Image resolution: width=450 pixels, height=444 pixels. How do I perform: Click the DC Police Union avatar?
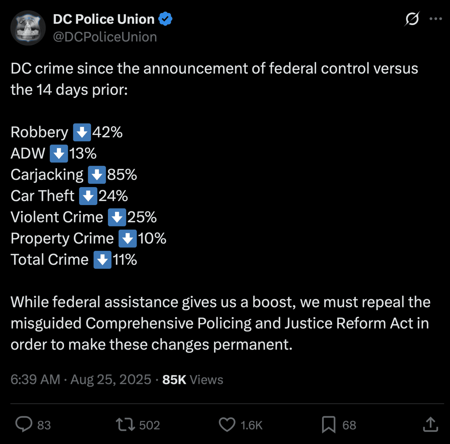(x=28, y=28)
